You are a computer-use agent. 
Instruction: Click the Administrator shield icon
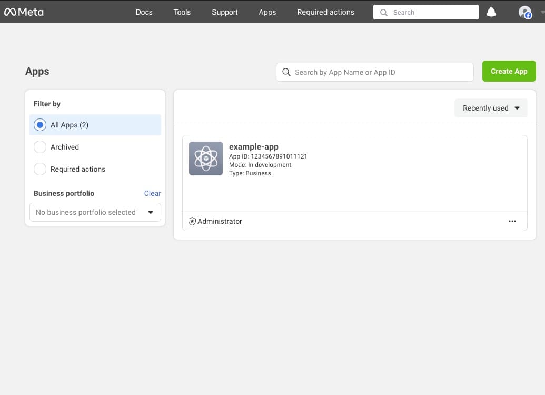[192, 221]
